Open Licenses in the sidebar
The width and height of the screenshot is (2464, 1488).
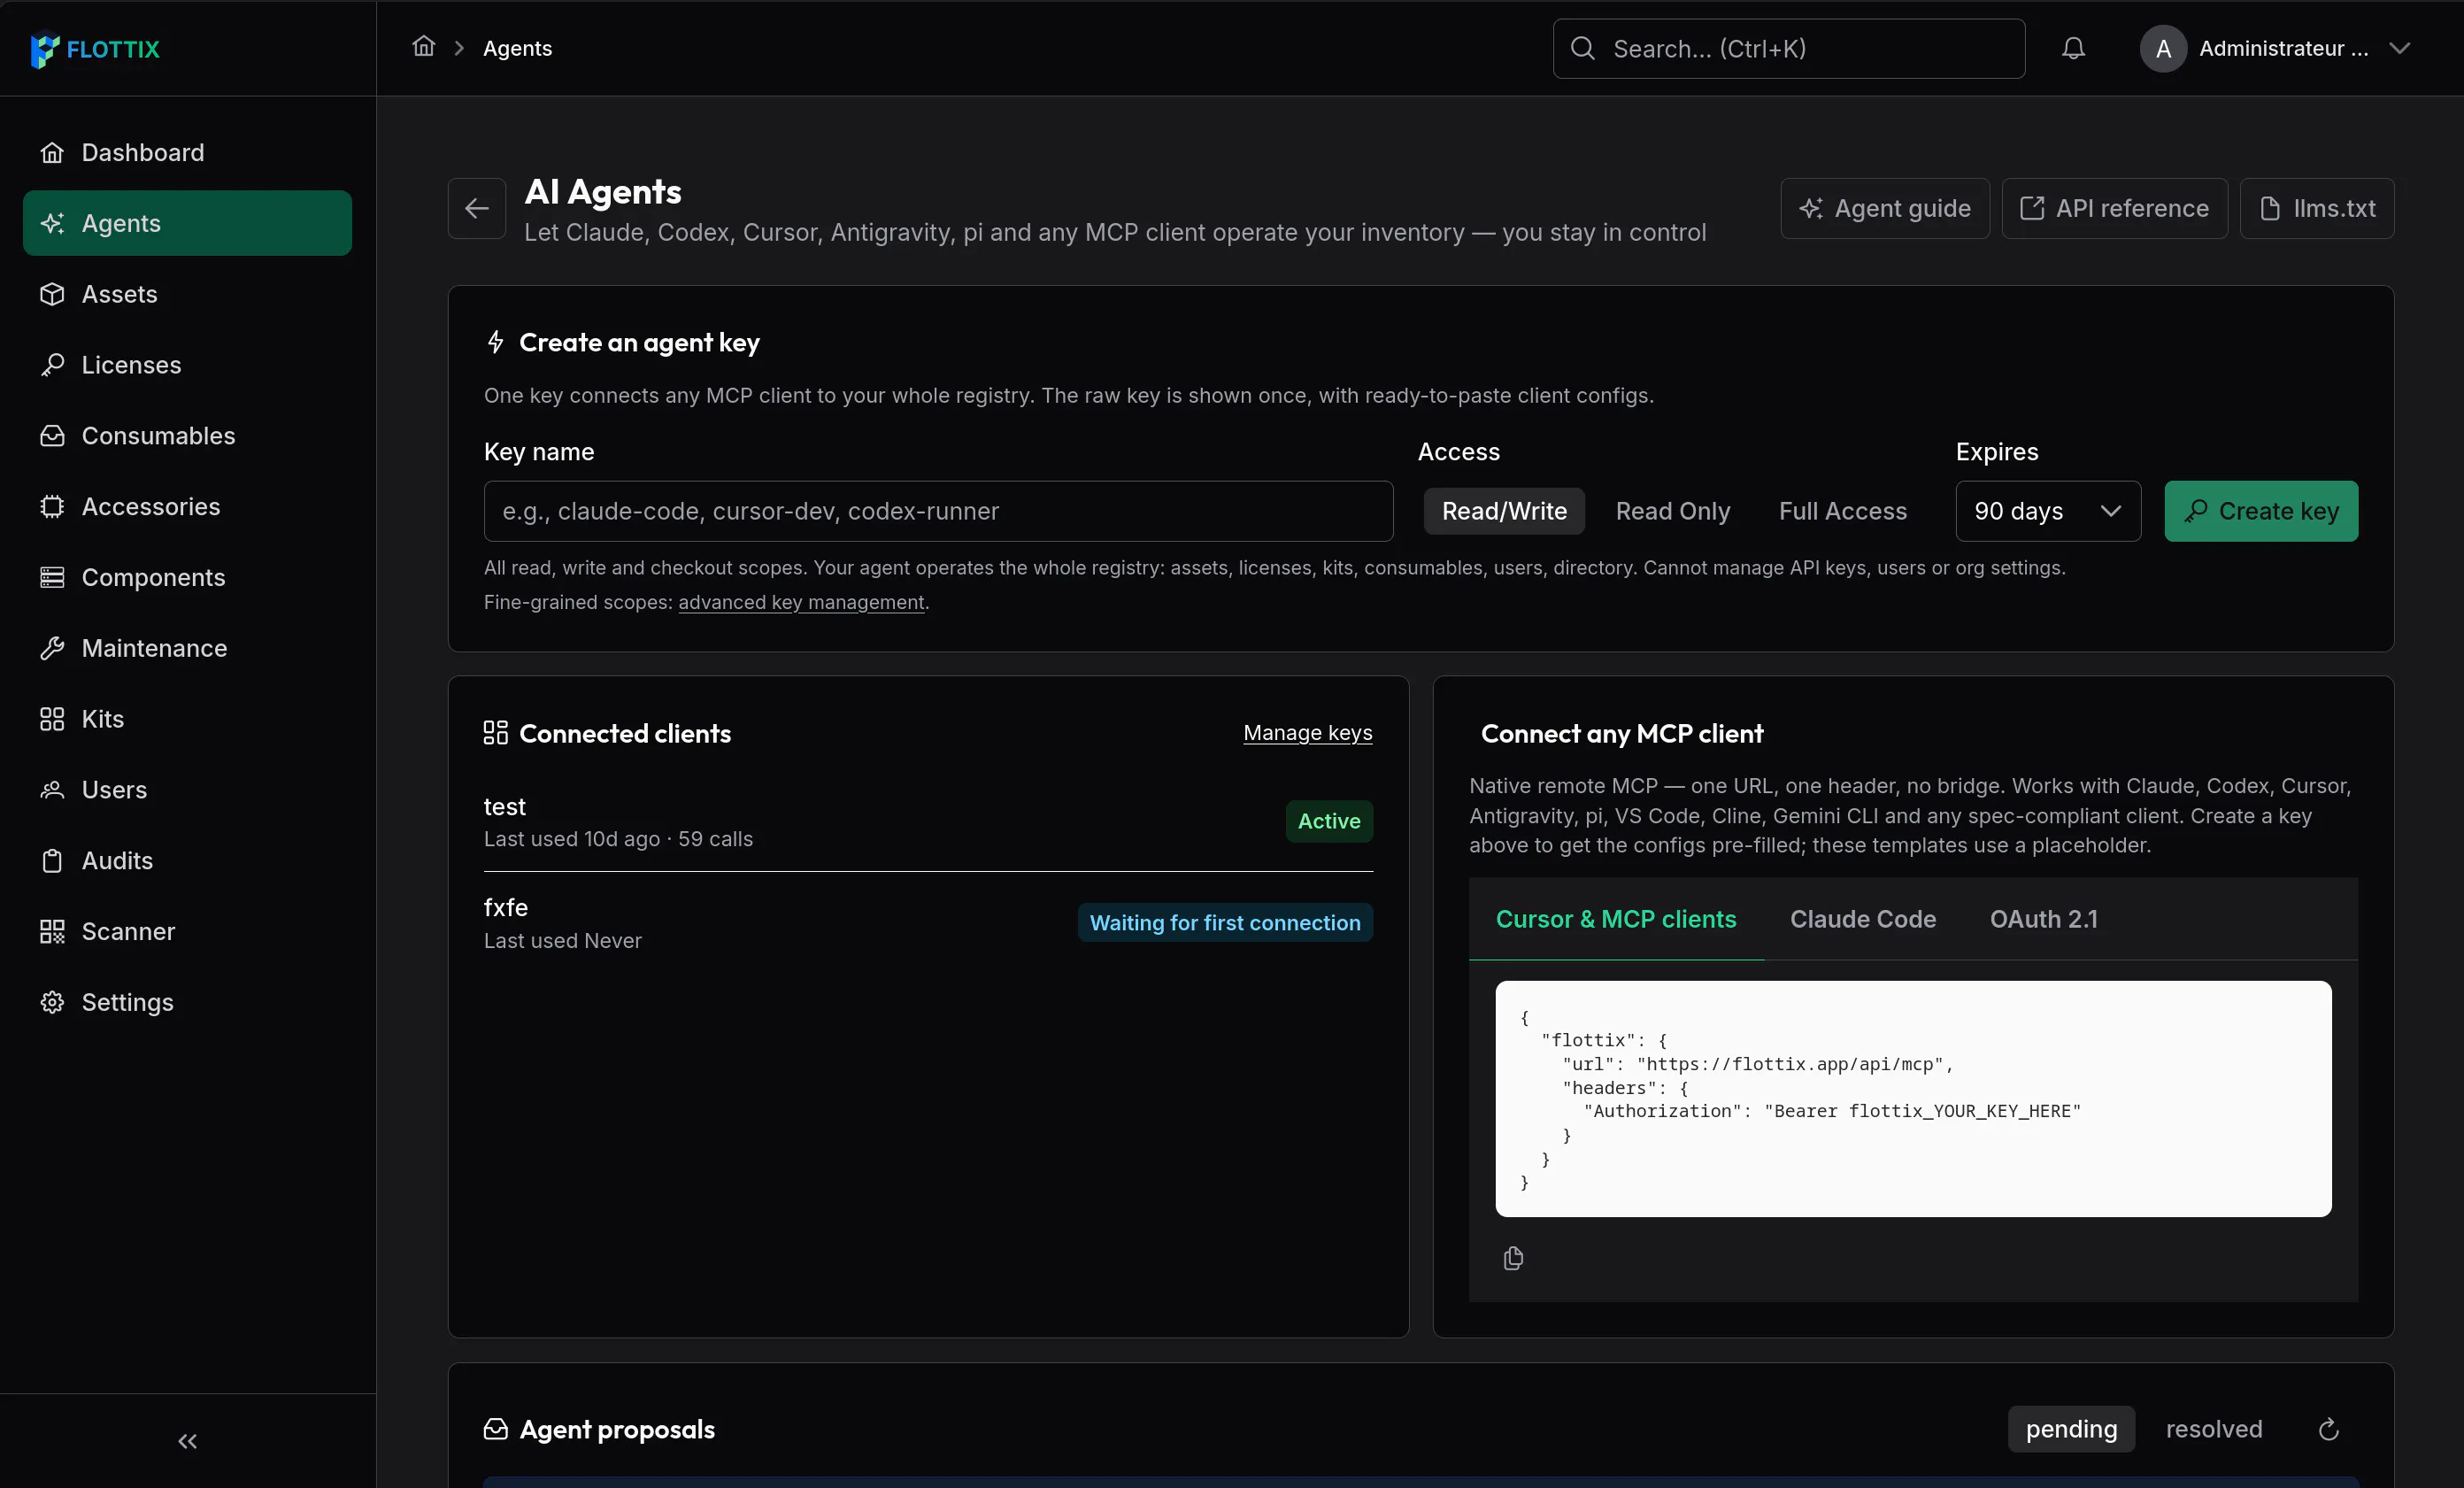tap(187, 365)
